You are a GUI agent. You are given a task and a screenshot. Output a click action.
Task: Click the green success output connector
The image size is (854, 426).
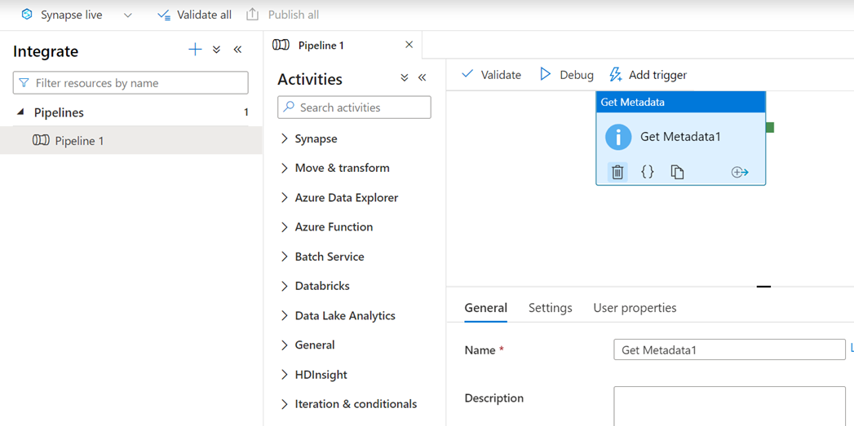click(x=770, y=127)
